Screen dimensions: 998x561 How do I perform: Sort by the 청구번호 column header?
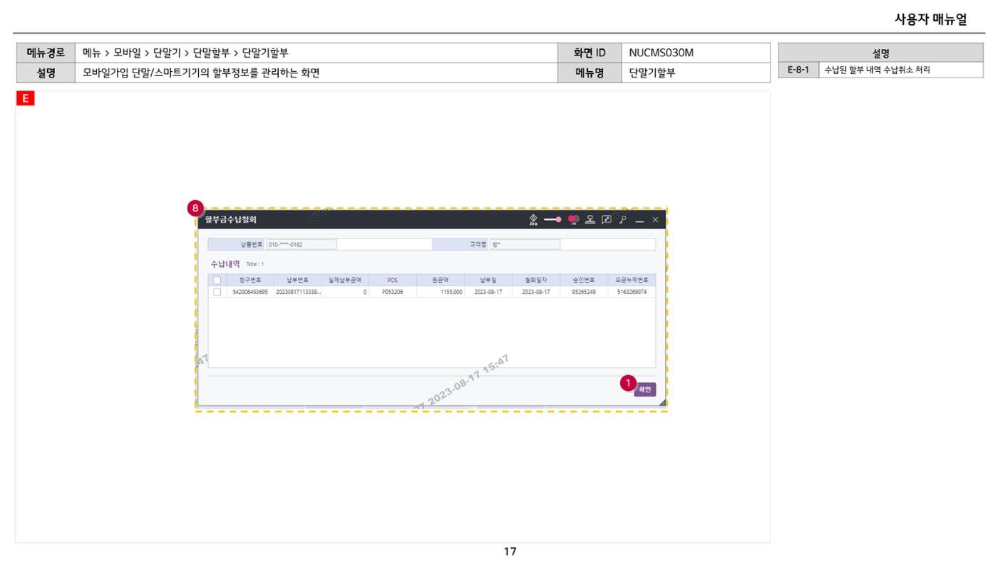pyautogui.click(x=249, y=280)
